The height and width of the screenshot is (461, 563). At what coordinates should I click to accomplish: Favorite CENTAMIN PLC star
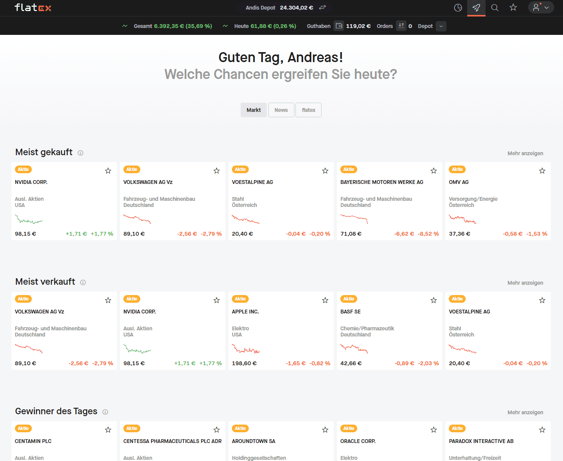click(x=108, y=430)
